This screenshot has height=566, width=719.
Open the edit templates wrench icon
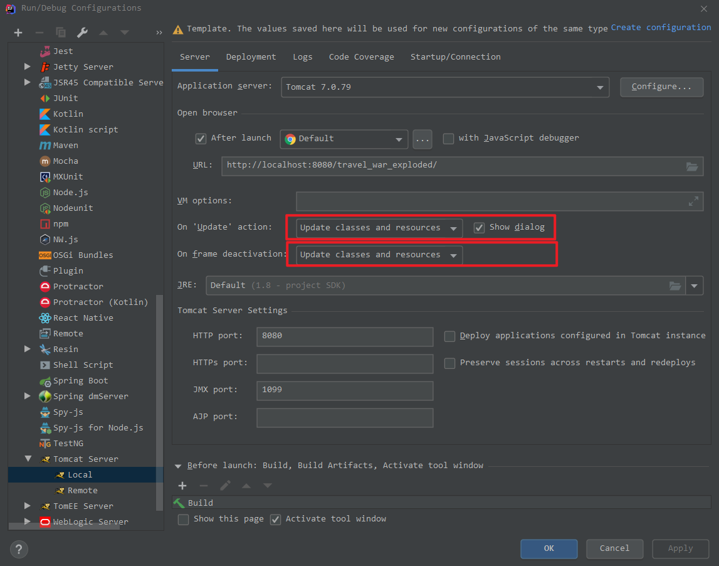point(82,33)
